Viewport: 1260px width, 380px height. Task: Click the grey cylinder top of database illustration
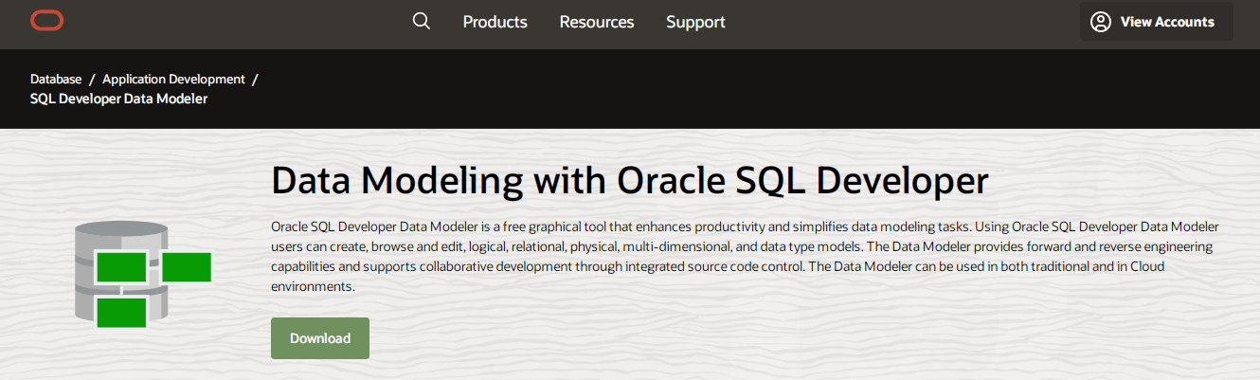[120, 230]
